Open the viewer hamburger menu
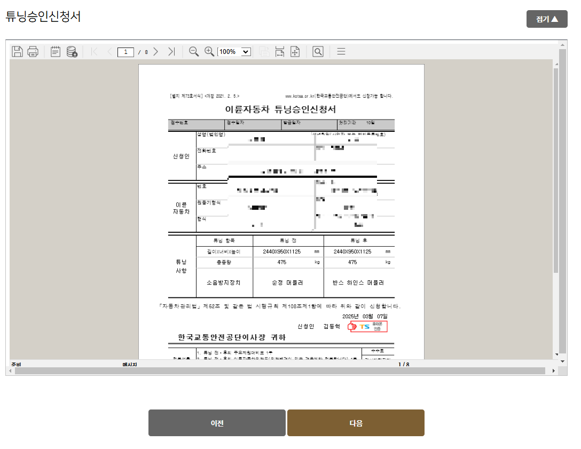The height and width of the screenshot is (449, 581). [341, 51]
